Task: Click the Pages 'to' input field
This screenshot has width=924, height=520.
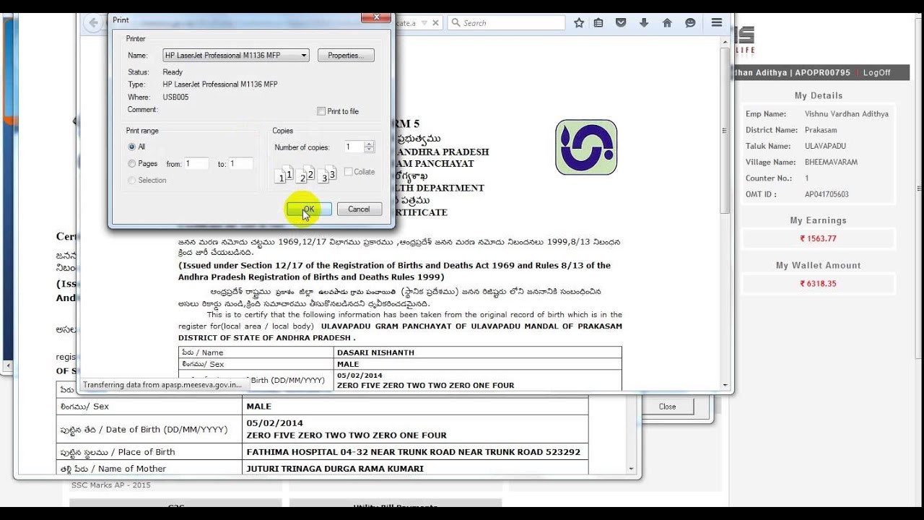Action: (241, 164)
